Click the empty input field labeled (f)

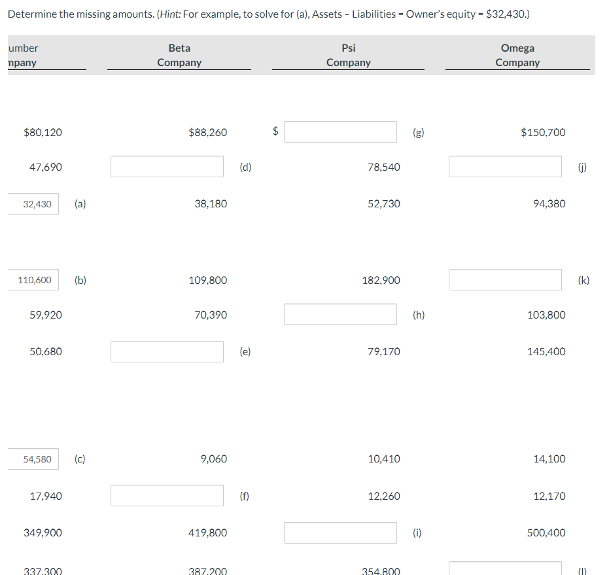(167, 495)
